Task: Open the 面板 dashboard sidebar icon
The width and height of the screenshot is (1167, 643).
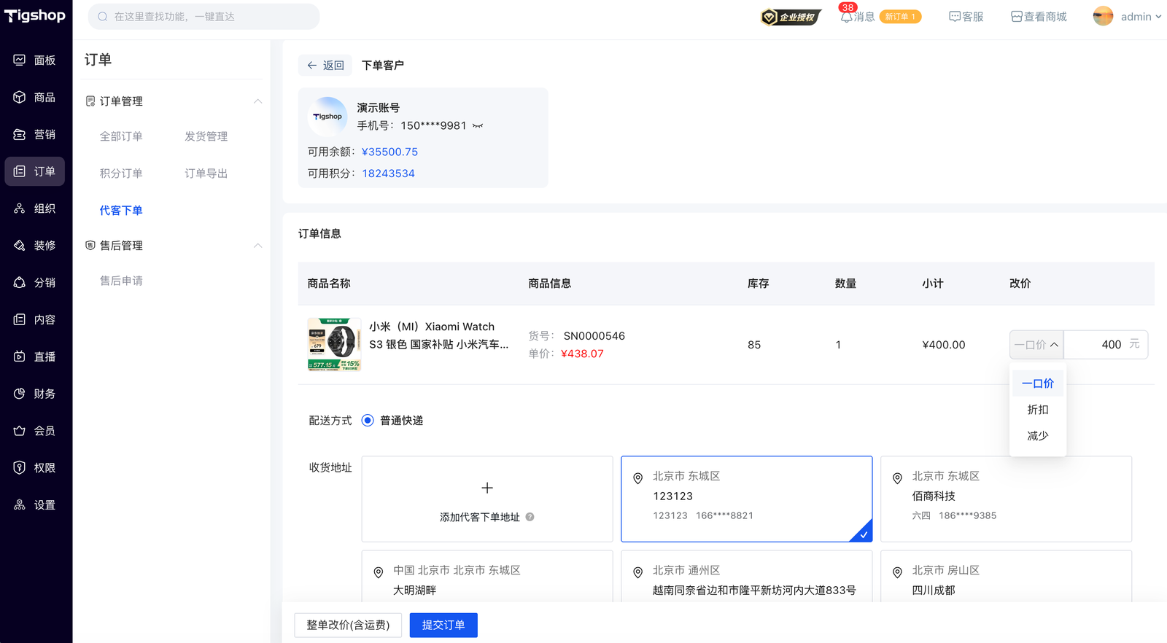Action: (x=20, y=60)
